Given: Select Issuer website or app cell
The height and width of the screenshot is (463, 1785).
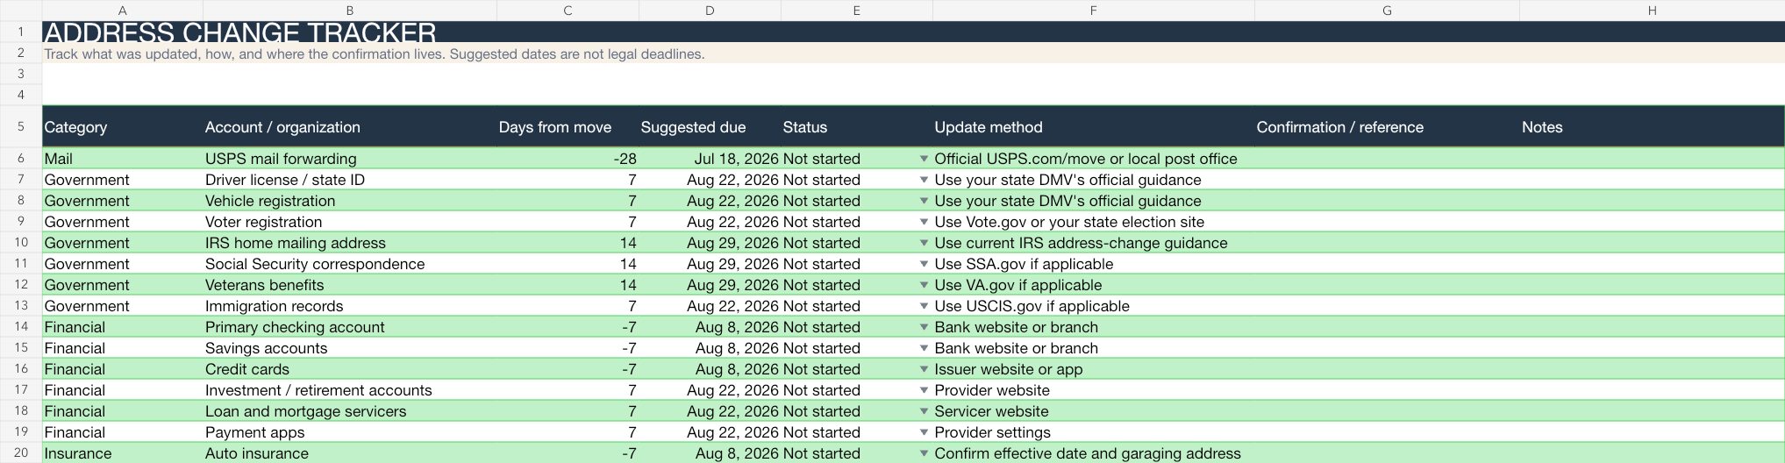Looking at the screenshot, I should tap(1093, 369).
